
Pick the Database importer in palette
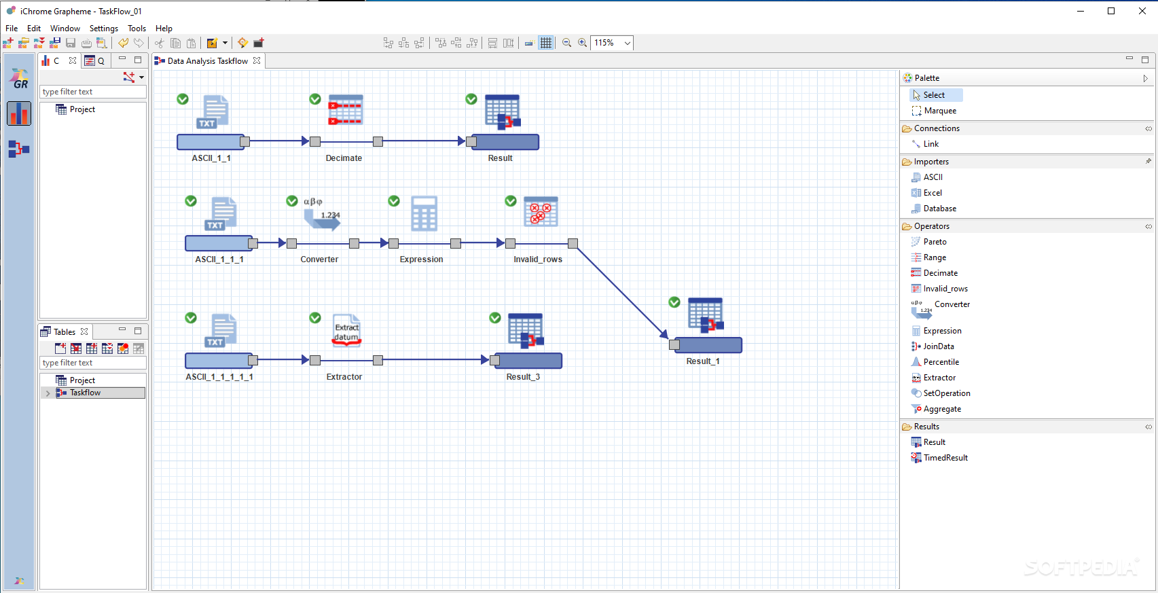click(x=934, y=209)
